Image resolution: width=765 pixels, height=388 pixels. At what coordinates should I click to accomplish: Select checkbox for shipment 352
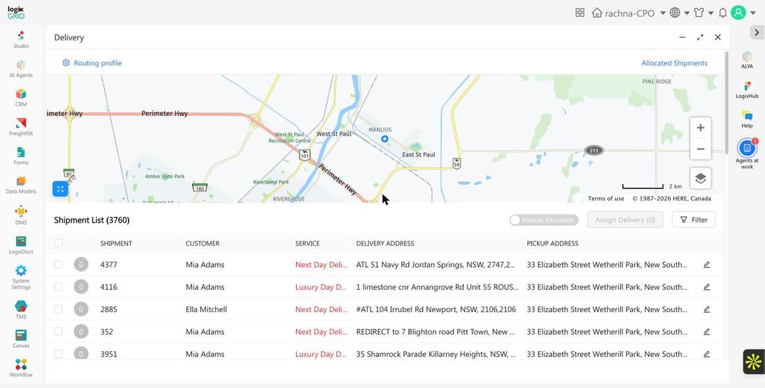click(x=58, y=332)
